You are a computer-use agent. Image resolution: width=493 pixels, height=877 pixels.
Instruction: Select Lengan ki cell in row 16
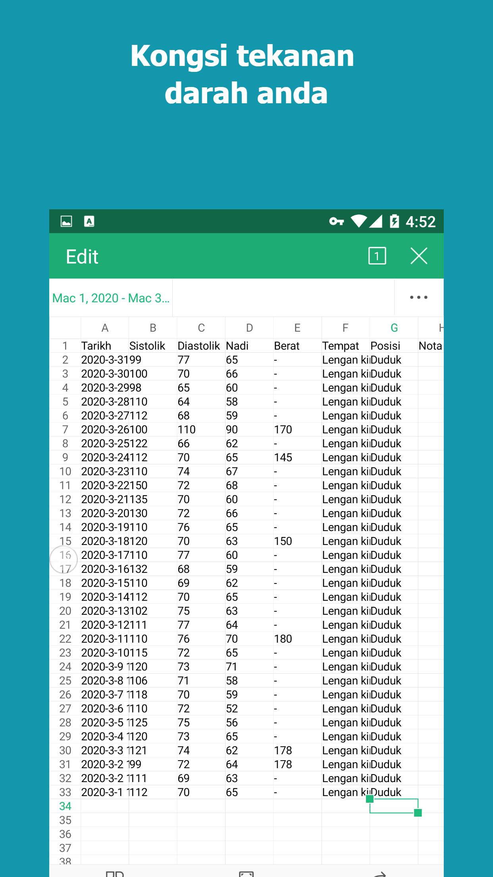click(345, 555)
